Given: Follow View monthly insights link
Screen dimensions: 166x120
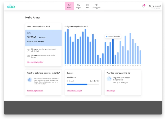Looking at the screenshot, I should (35, 62).
